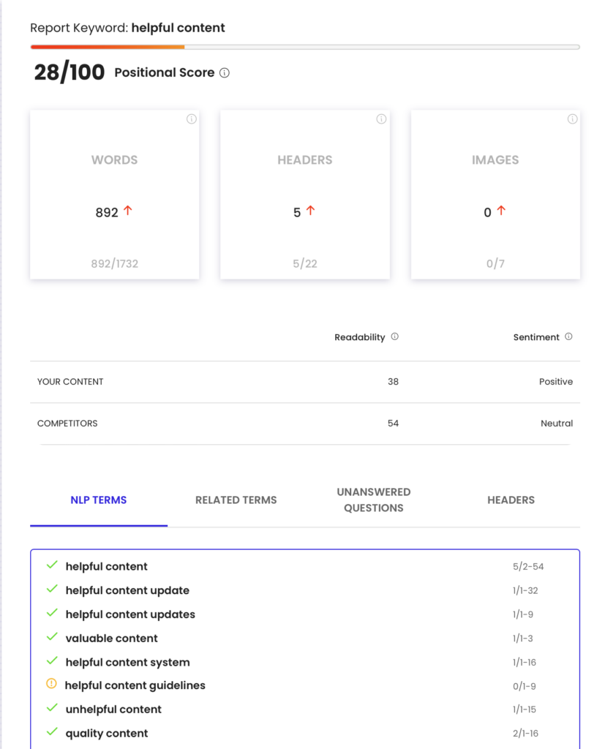This screenshot has width=605, height=749.
Task: Click red up arrow beside 5 headers
Action: (310, 211)
